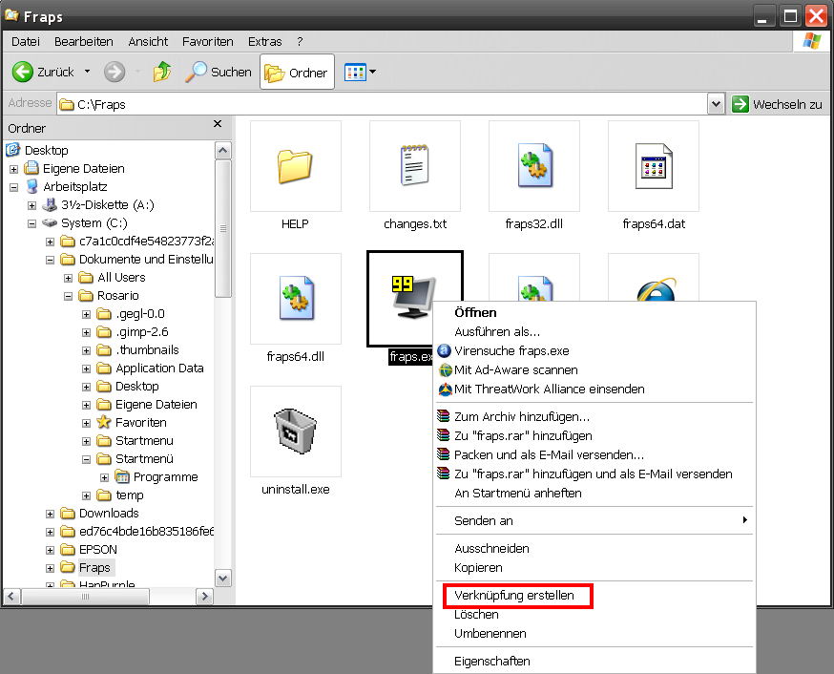Select the changes.txt file icon

(414, 165)
